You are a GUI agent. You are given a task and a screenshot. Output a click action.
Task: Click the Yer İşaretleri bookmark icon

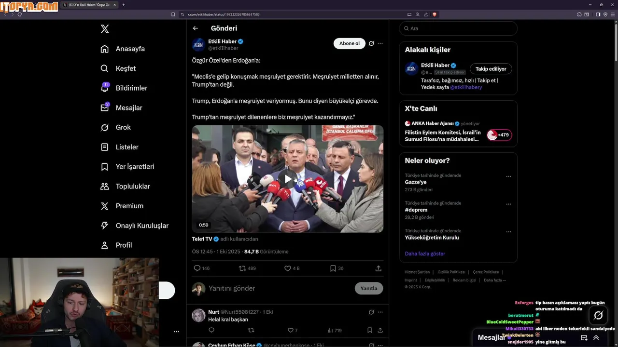point(104,167)
